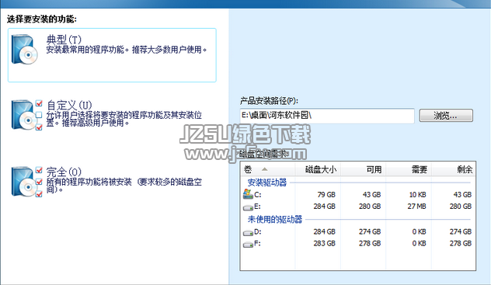This screenshot has width=491, height=285.
Task: Click the C: system drive icon
Action: coord(248,194)
